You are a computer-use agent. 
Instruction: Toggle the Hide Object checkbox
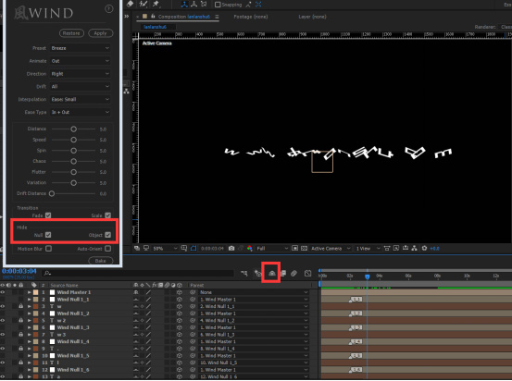(x=108, y=235)
